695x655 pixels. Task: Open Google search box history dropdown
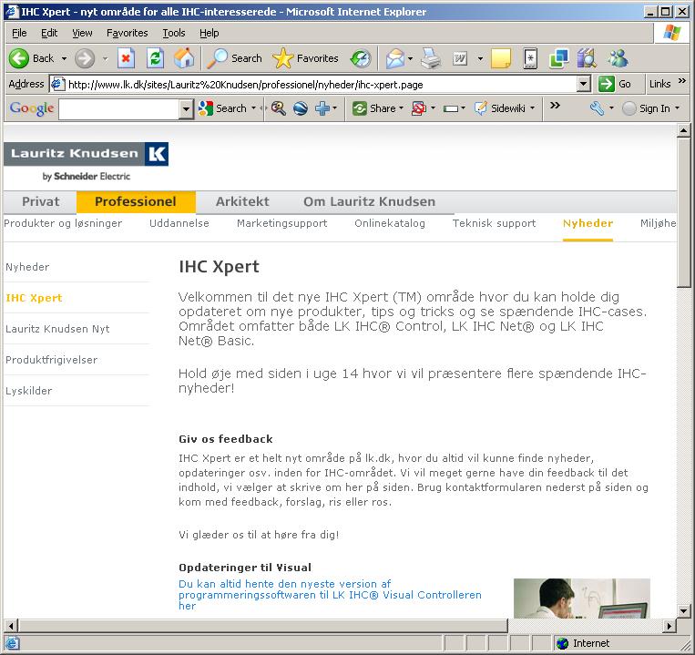click(x=186, y=108)
